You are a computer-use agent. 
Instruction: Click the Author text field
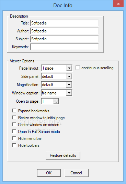click(65, 31)
